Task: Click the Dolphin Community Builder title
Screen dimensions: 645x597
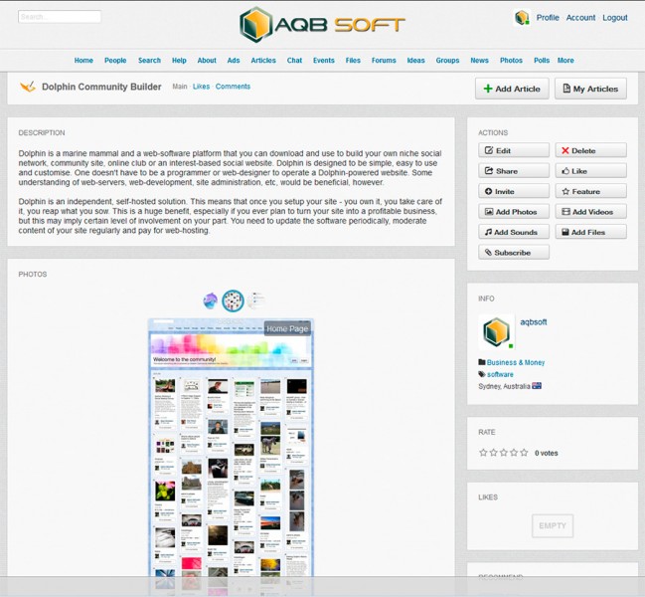Action: (x=101, y=87)
